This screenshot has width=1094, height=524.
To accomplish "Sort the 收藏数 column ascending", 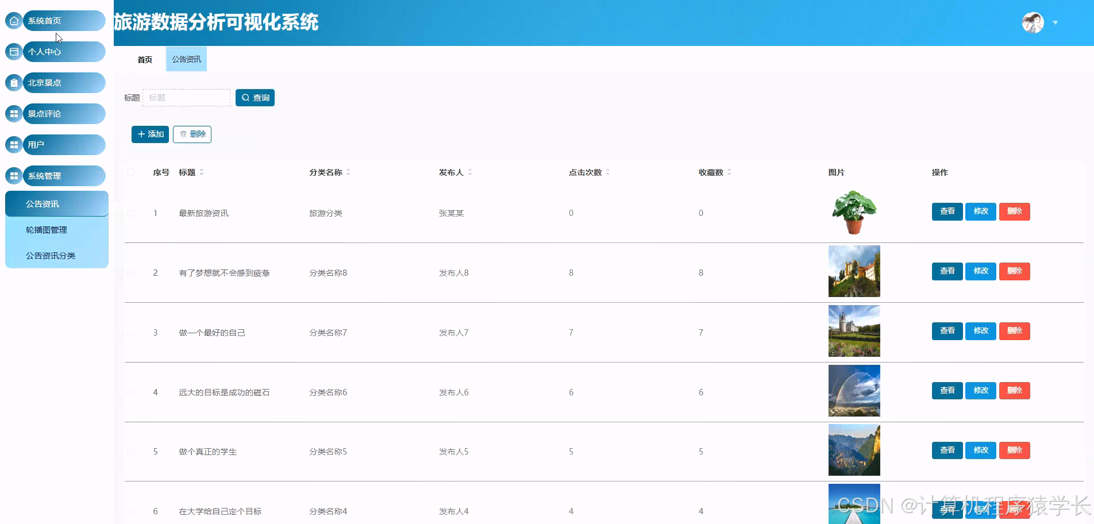I will (x=729, y=169).
